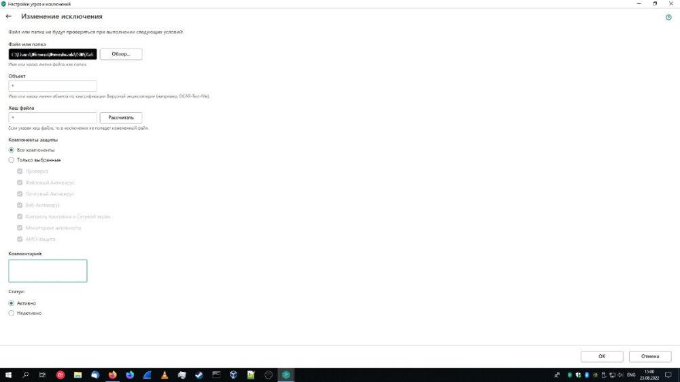Viewport: 680px width, 382px height.
Task: Toggle the Почтовый Антивирус checkbox
Action: 20,194
